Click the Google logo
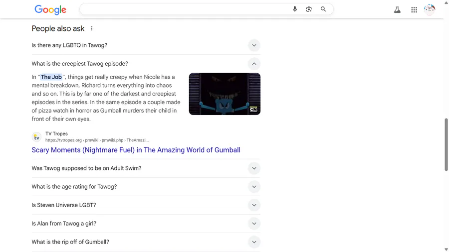Viewport: 449px width, 252px height. pos(50,10)
